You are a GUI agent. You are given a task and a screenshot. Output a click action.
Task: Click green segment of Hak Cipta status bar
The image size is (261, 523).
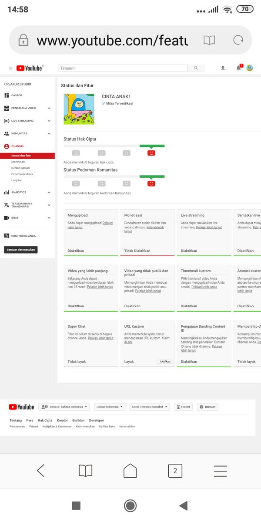pos(152,146)
